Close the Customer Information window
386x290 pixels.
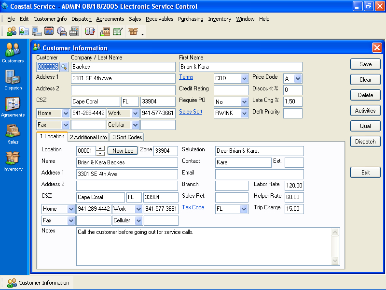(377, 47)
